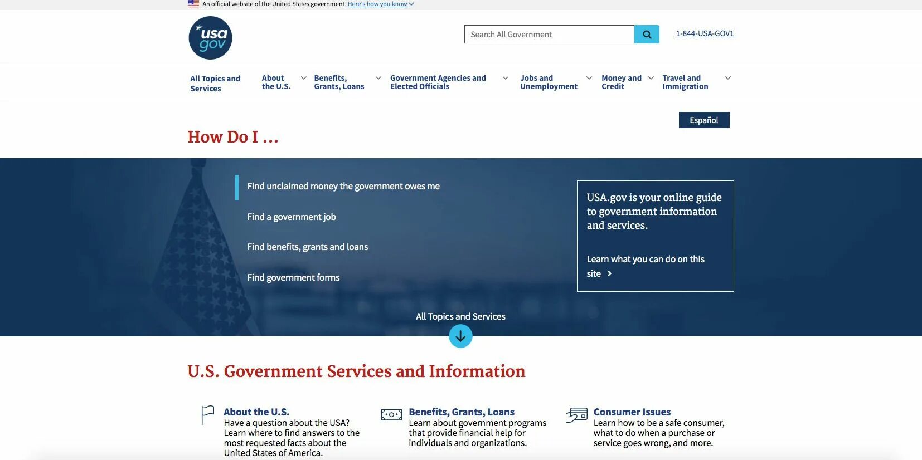
Task: Click the money icon beside Benefits, Grants, Loans
Action: tap(391, 415)
